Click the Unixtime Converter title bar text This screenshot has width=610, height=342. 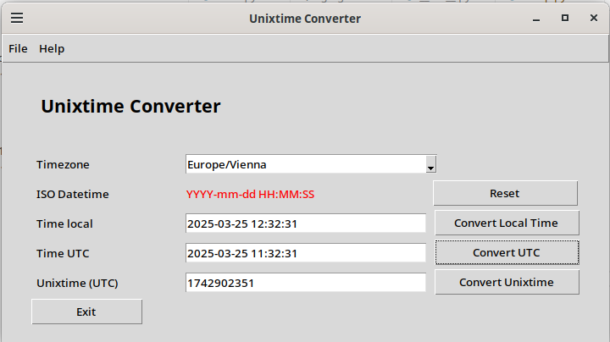pyautogui.click(x=305, y=19)
